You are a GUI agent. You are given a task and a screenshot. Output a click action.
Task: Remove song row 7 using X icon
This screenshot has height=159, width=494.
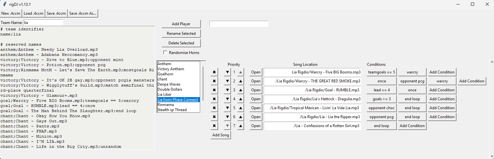click(214, 126)
